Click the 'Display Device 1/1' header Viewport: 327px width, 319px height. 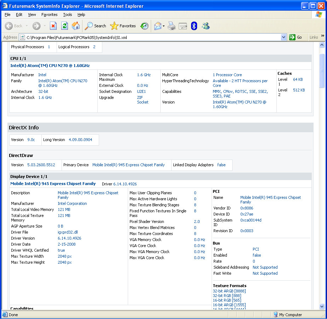coord(29,177)
